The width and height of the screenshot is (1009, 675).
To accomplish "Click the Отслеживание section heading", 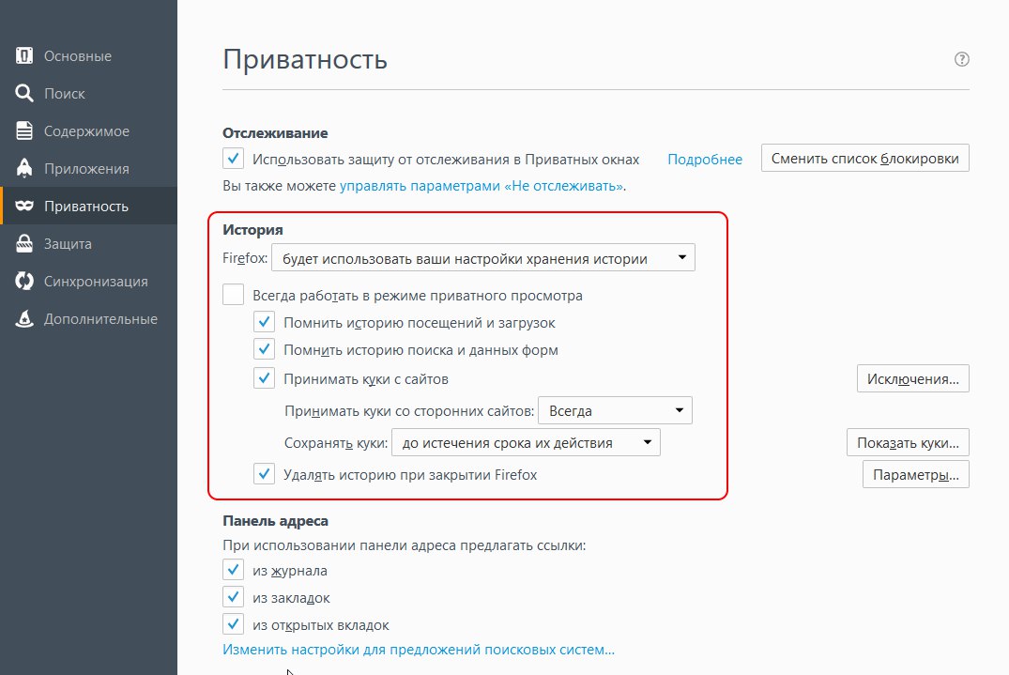I will tap(275, 133).
